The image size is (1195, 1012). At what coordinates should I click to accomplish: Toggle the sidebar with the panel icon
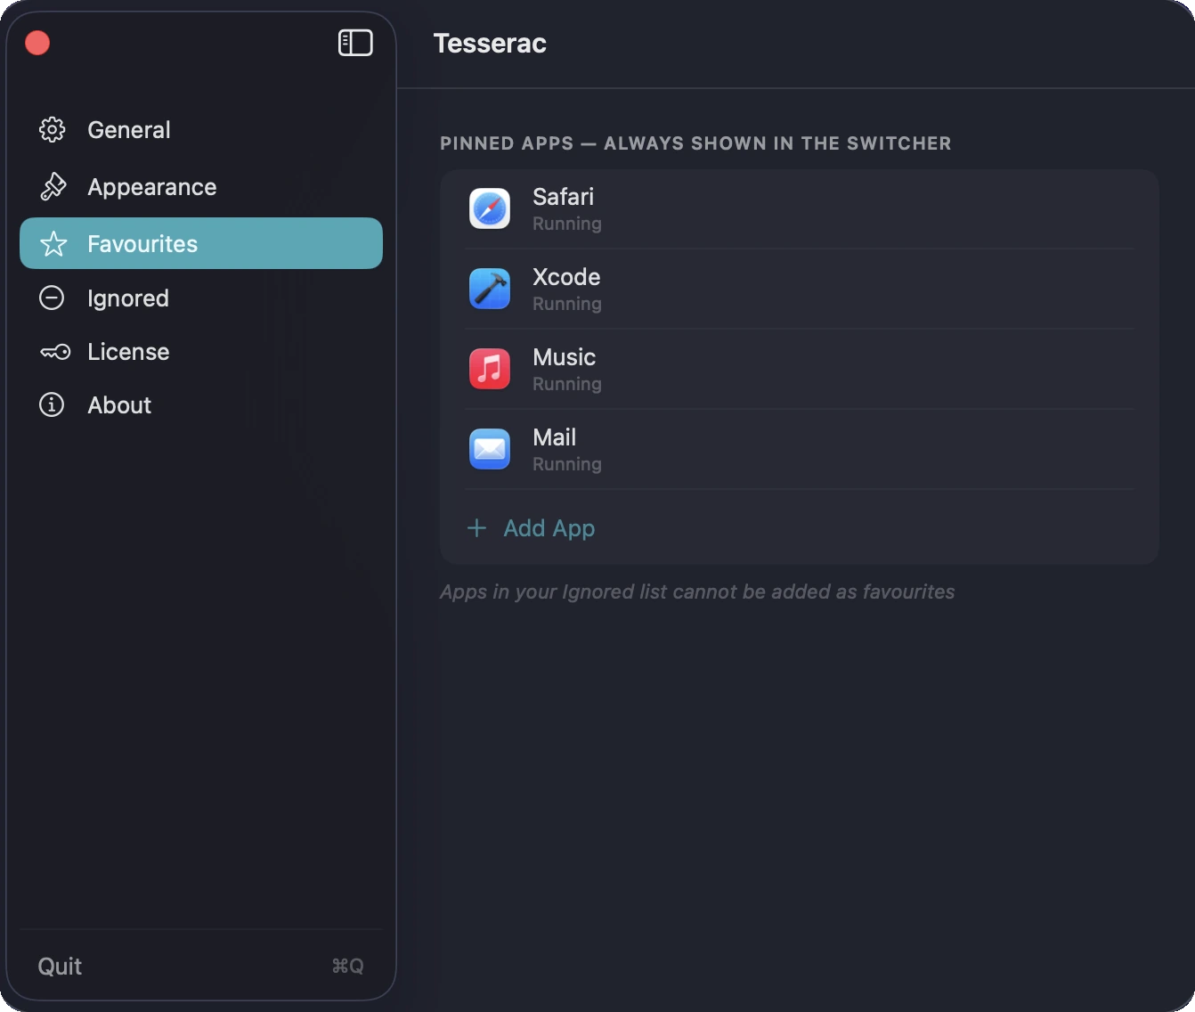[355, 43]
